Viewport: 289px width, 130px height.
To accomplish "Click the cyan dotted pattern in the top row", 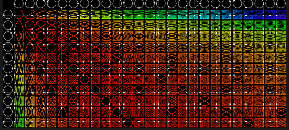I will click(x=204, y=14).
